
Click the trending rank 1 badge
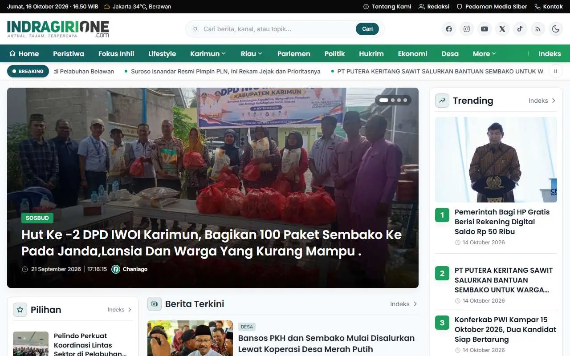(x=442, y=215)
